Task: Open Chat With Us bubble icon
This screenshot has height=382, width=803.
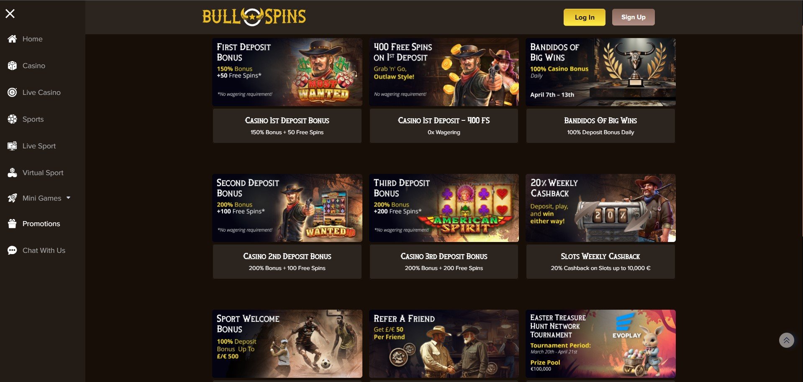Action: (12, 250)
